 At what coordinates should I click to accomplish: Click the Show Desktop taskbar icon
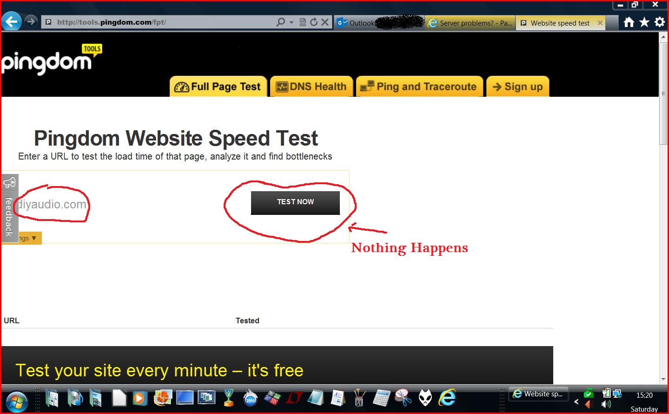coord(185,398)
